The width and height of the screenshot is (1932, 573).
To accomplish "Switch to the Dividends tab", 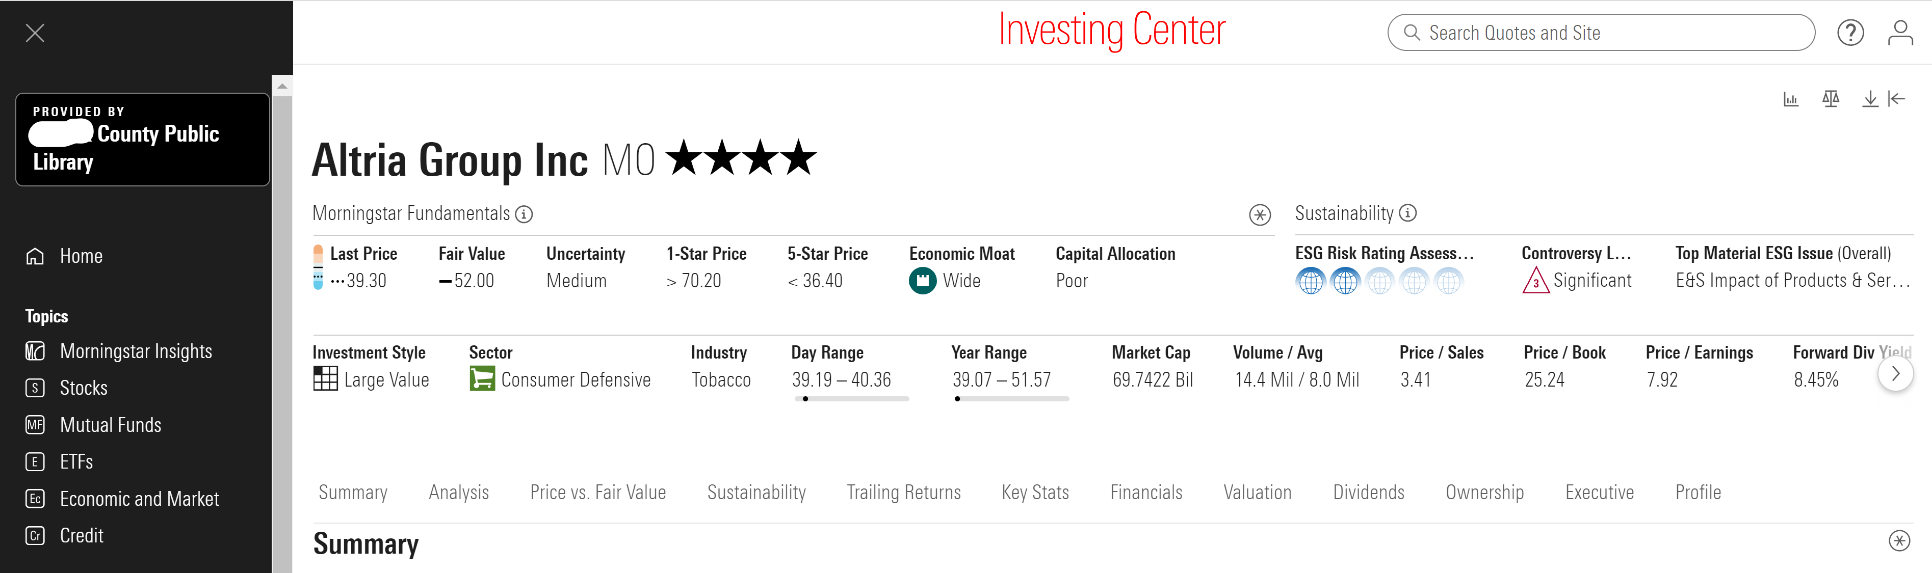I will pos(1368,492).
